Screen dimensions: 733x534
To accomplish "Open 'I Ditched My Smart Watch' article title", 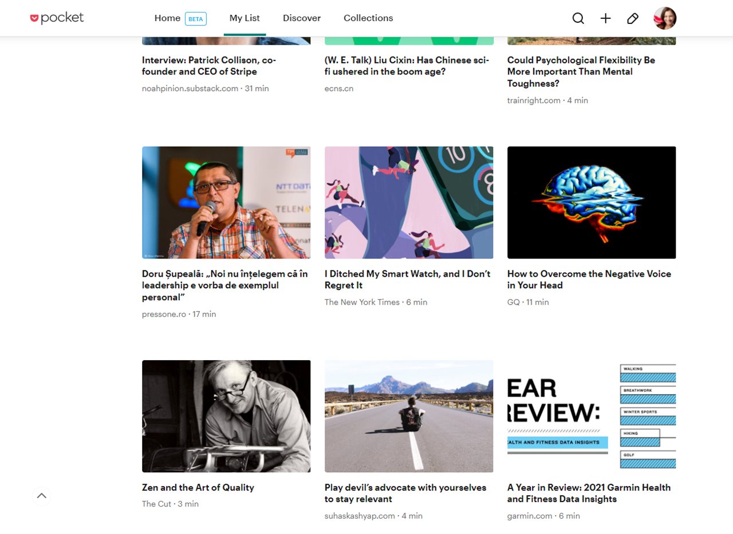I will click(x=408, y=280).
